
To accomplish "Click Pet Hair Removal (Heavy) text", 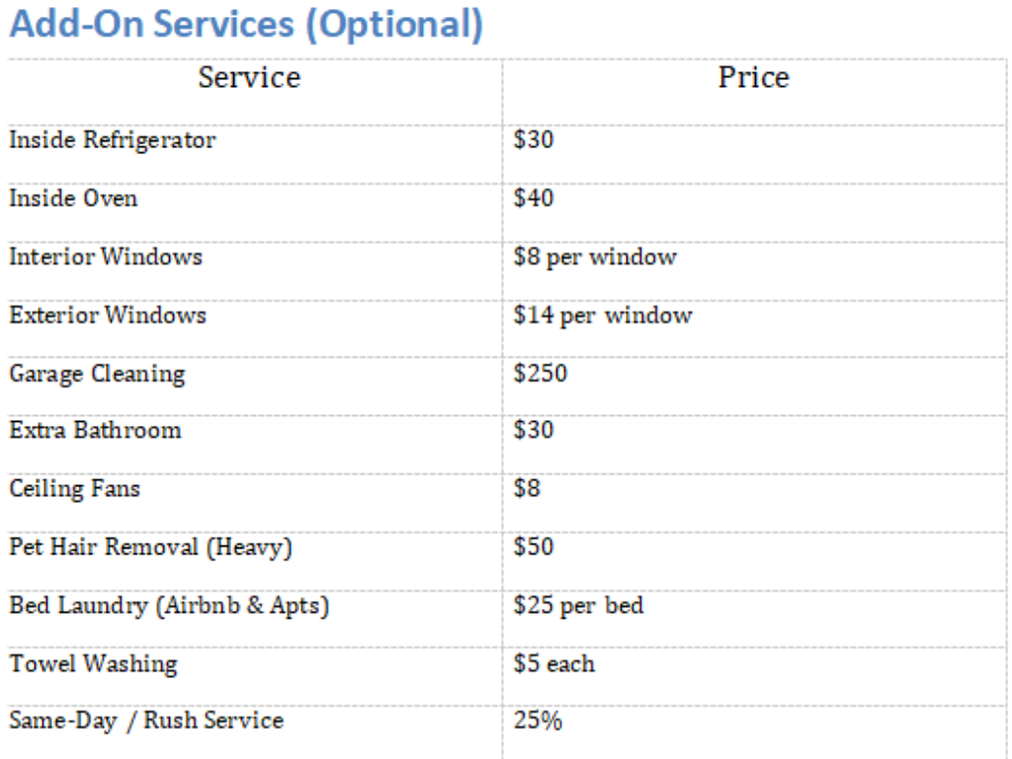I will pyautogui.click(x=150, y=548).
